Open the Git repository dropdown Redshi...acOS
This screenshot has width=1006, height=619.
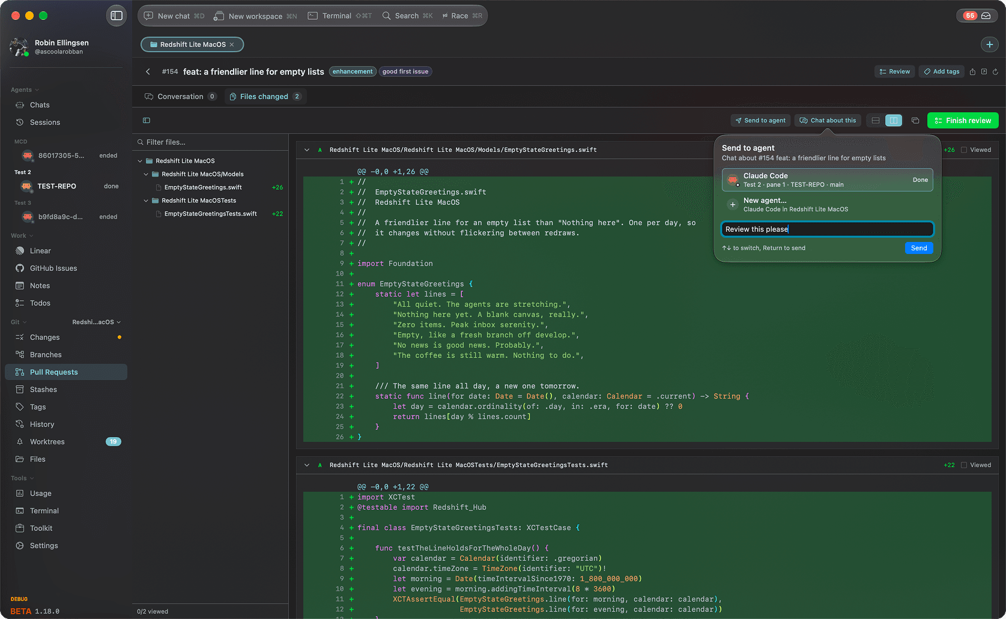coord(96,322)
